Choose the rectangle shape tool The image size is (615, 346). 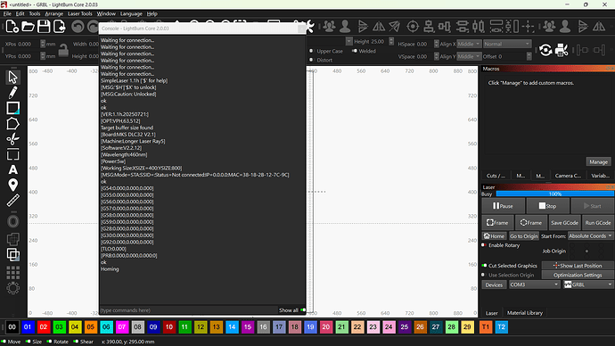coord(12,108)
